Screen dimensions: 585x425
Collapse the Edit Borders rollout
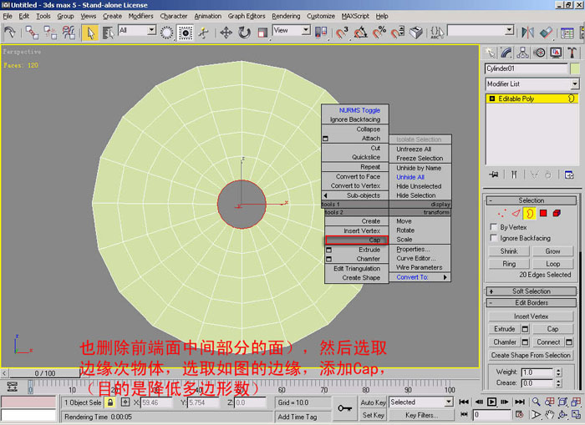pos(532,303)
